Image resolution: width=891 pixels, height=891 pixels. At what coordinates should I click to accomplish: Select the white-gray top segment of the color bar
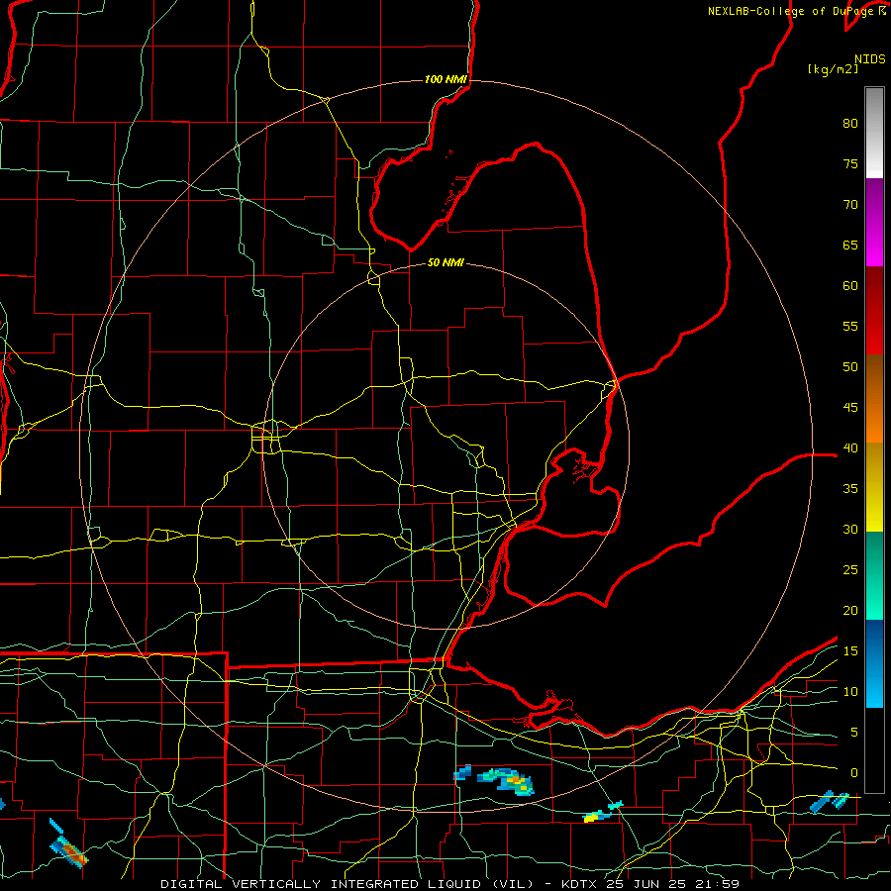coord(874,133)
